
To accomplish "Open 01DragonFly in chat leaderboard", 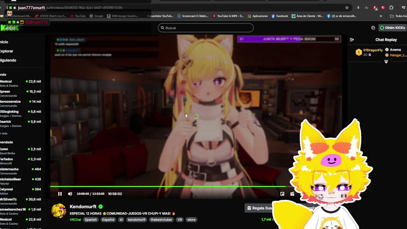I will tap(373, 50).
